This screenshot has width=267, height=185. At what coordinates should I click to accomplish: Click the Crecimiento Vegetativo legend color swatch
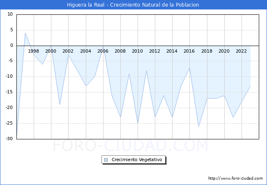pyautogui.click(x=106, y=160)
